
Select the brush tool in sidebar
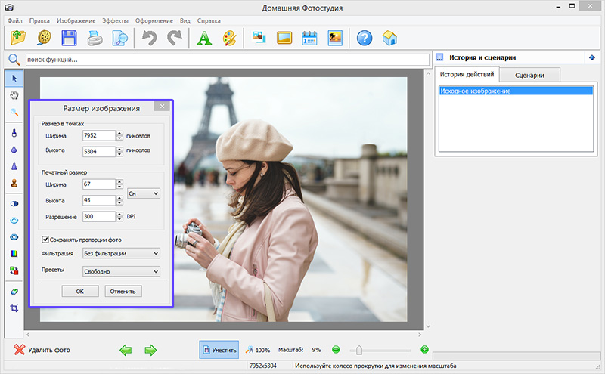click(14, 133)
